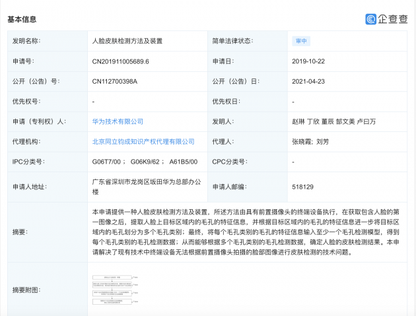Click the 优先权号 label
The height and width of the screenshot is (316, 416).
(x=26, y=102)
